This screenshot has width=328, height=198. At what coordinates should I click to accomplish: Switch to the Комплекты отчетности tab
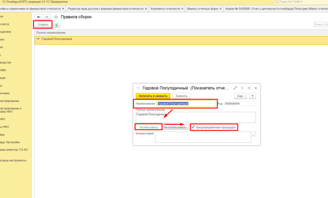[165, 9]
